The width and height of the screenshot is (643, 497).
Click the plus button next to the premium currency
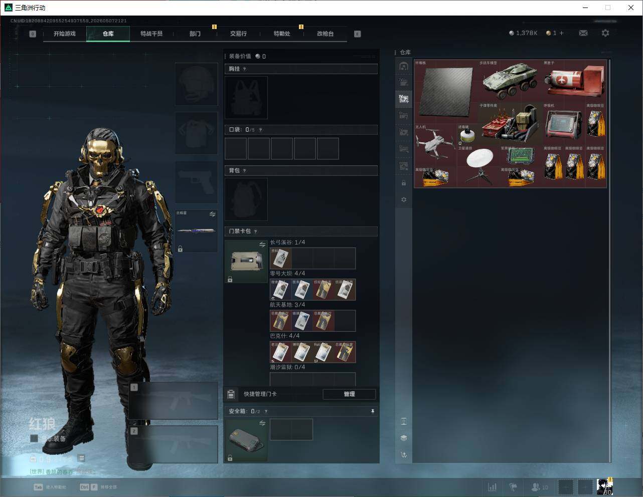click(x=561, y=33)
